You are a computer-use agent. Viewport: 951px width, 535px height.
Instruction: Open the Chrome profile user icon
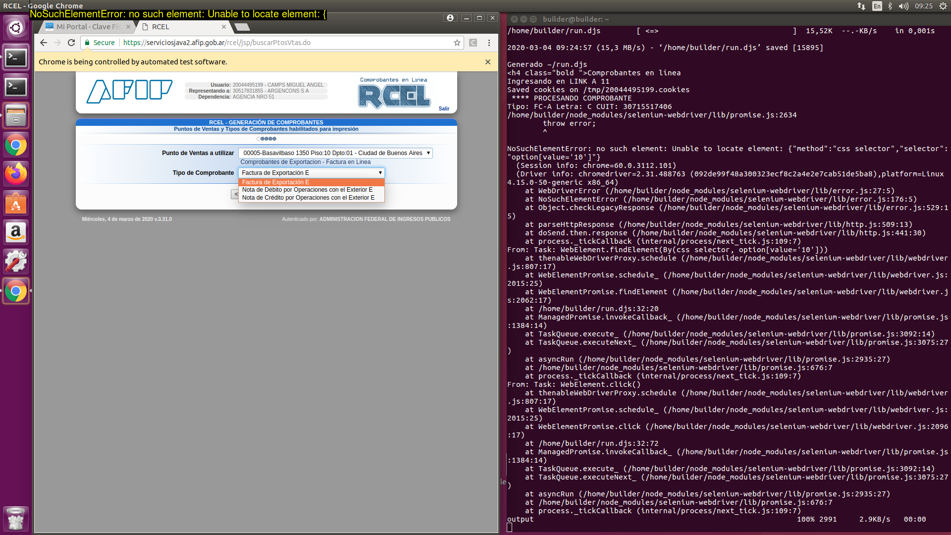pyautogui.click(x=450, y=18)
